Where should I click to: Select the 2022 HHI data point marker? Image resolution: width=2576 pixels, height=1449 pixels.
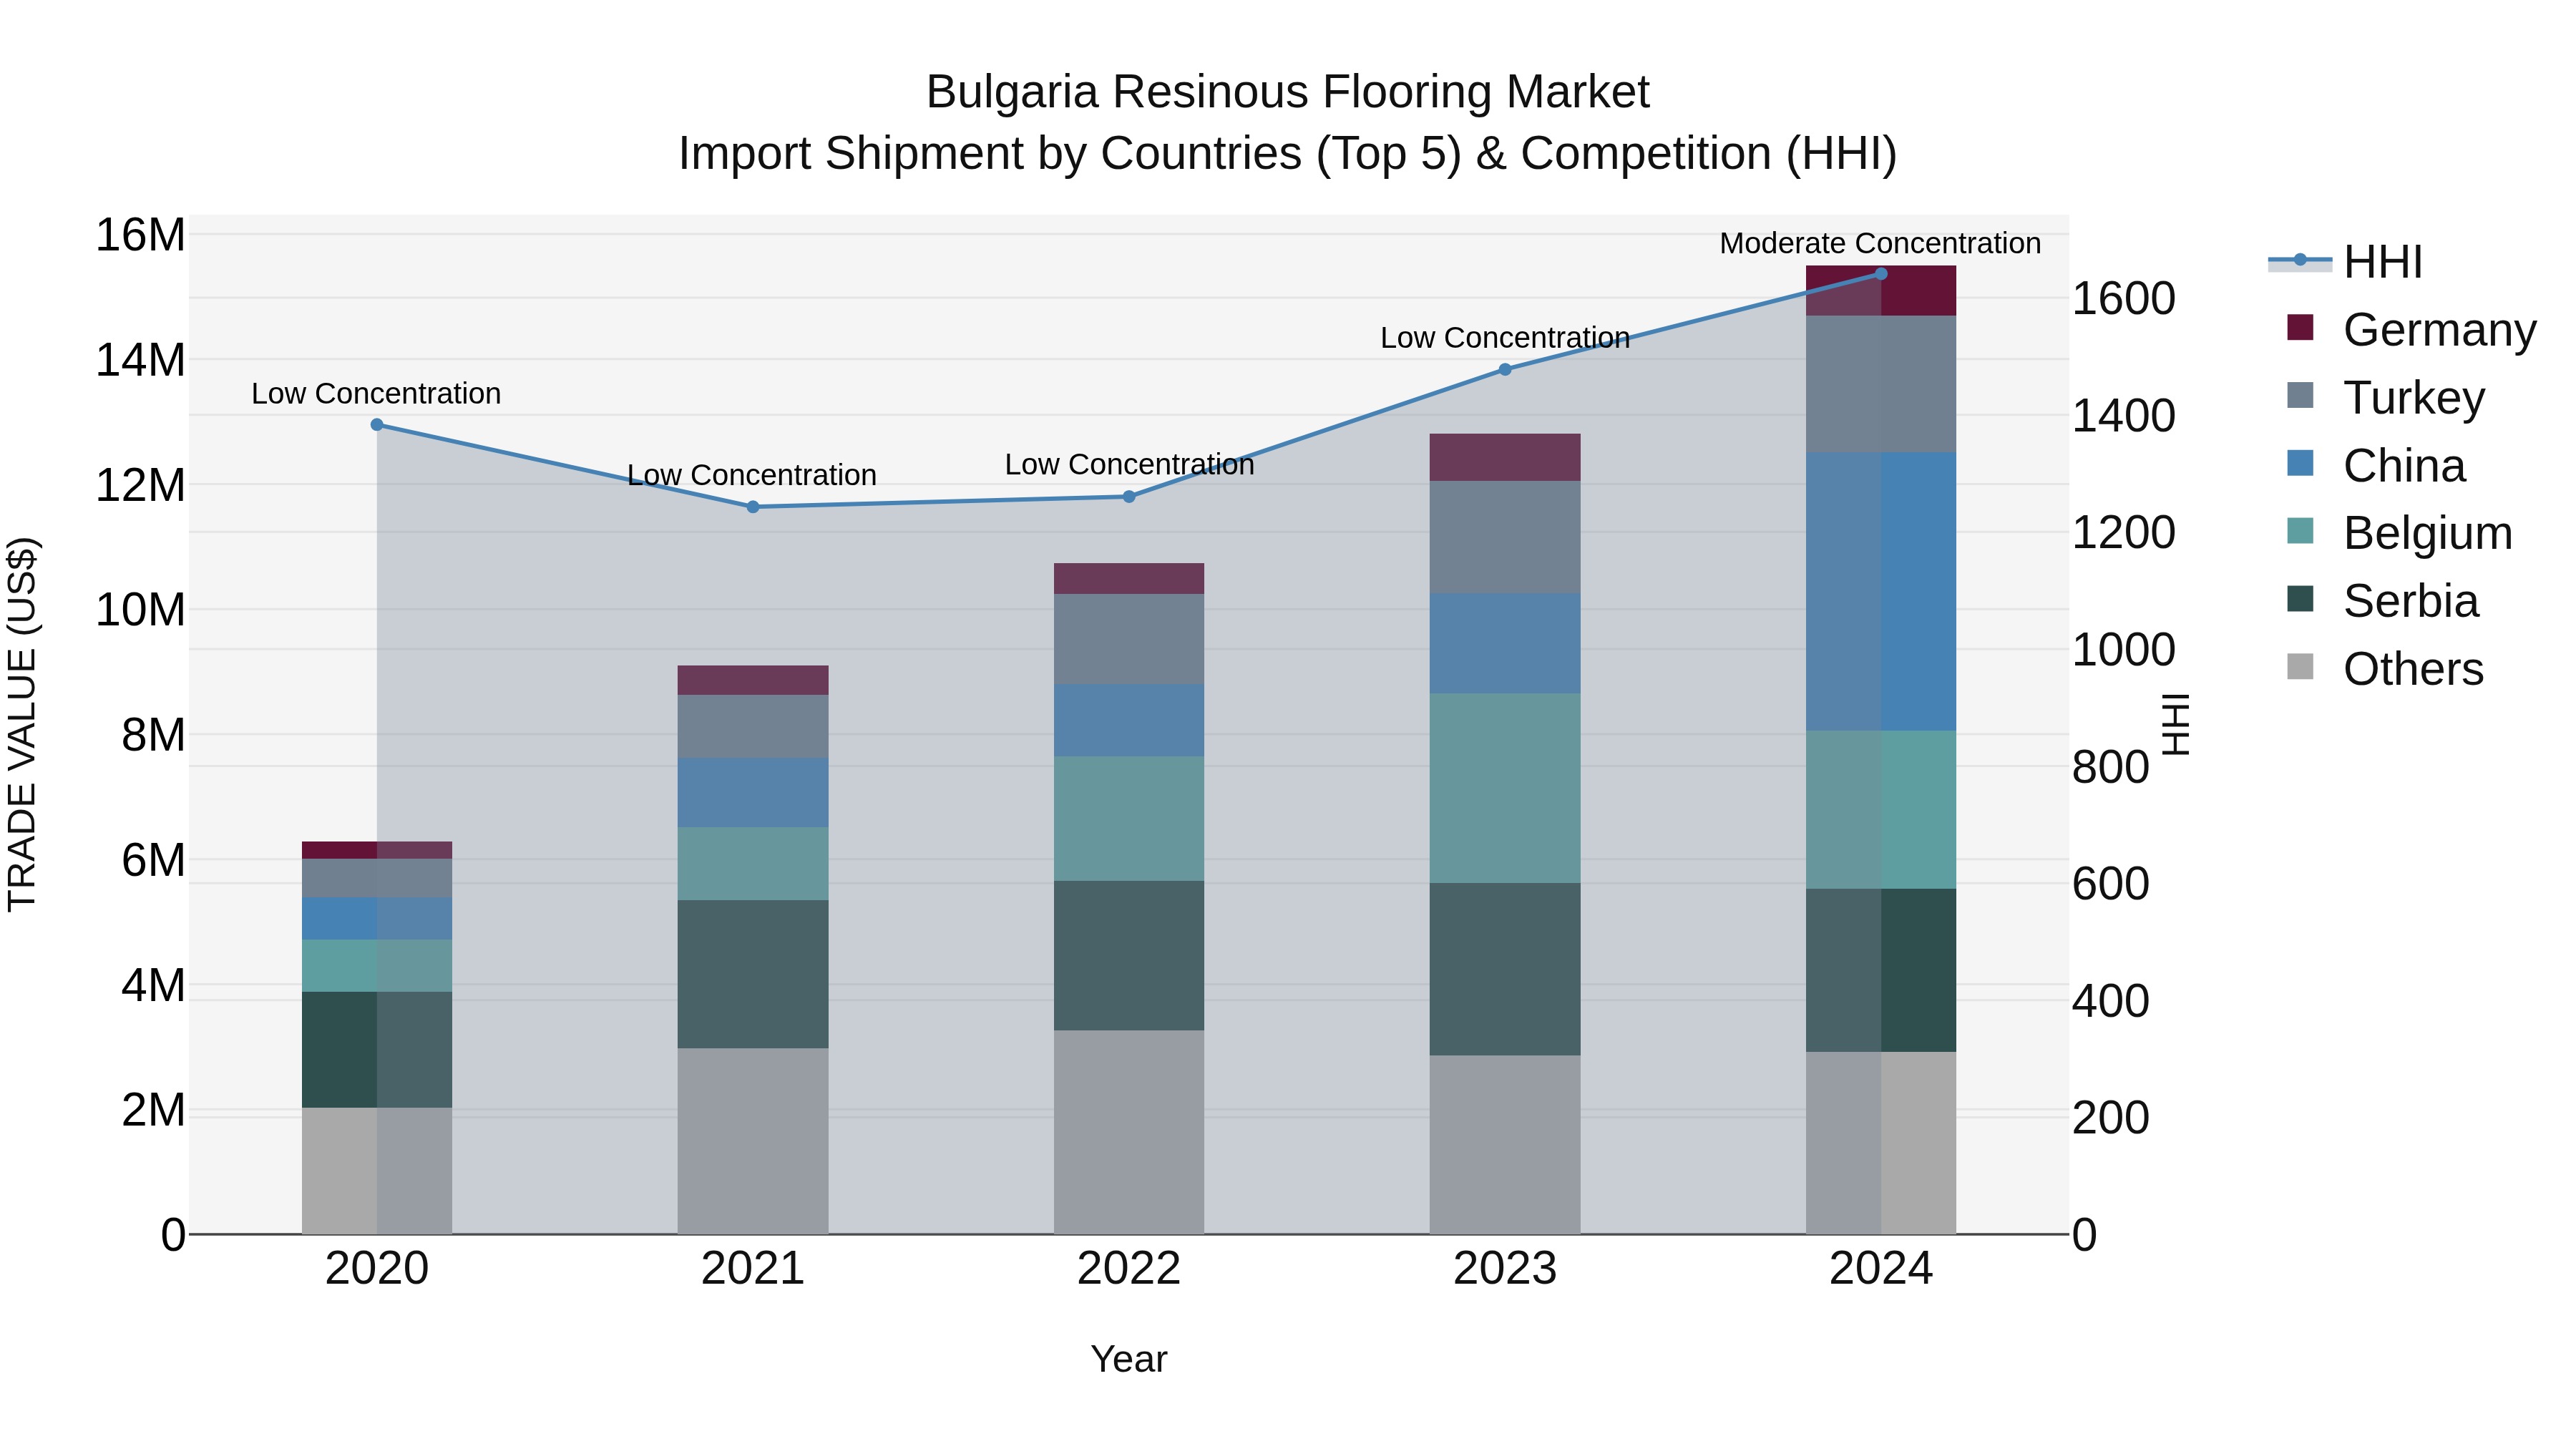(1129, 497)
